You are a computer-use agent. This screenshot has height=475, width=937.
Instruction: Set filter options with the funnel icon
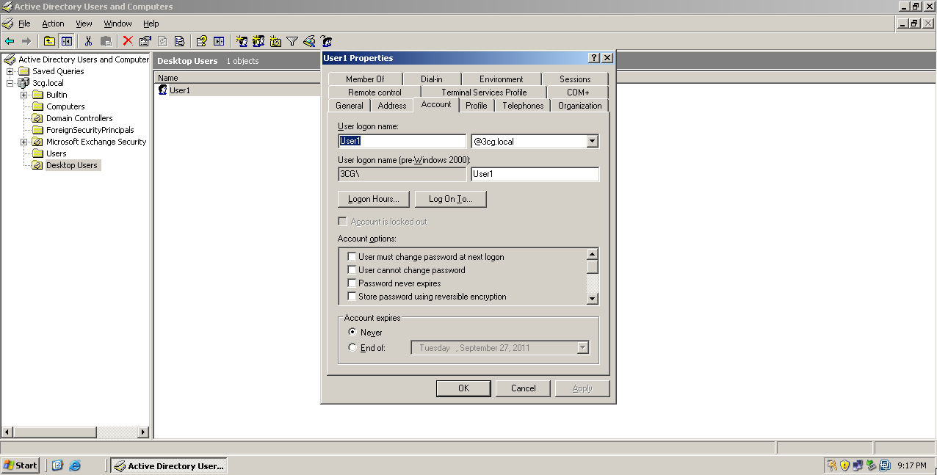[x=292, y=41]
